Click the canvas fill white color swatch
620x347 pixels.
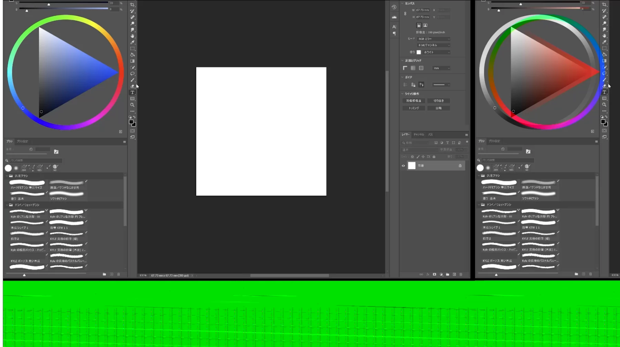click(x=419, y=52)
